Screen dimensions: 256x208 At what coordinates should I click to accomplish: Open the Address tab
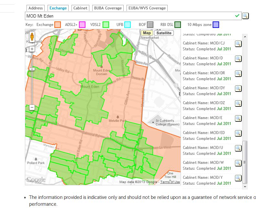[x=36, y=8]
